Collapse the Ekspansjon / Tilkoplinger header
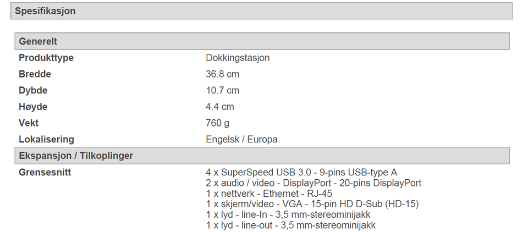The image size is (528, 232). [x=76, y=156]
